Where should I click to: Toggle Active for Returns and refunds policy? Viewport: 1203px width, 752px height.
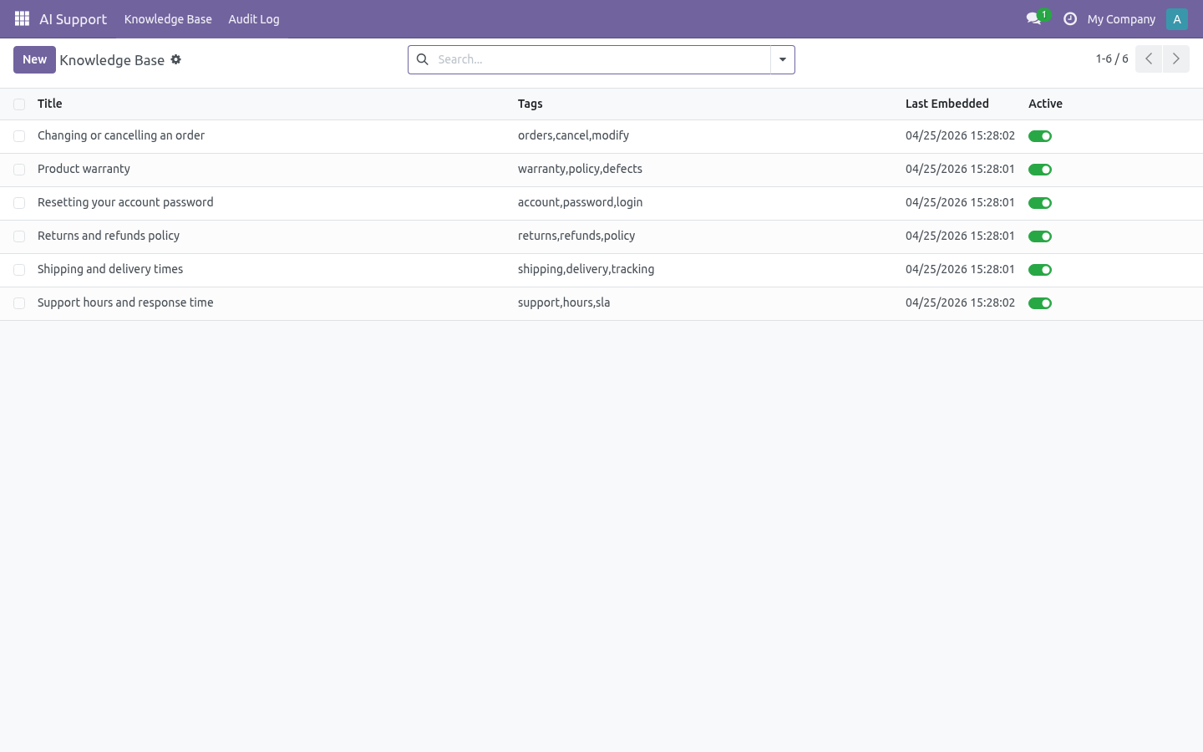coord(1040,236)
